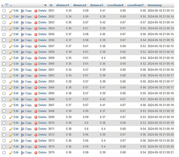Click the distance2 value 0.56 in row 3072
The image size is (179, 157).
click(86, 135)
